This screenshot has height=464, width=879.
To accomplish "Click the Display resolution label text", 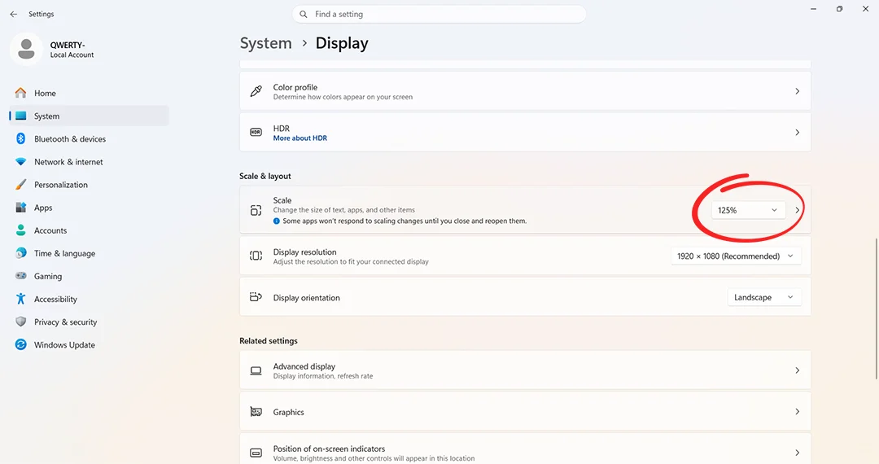I will coord(304,252).
